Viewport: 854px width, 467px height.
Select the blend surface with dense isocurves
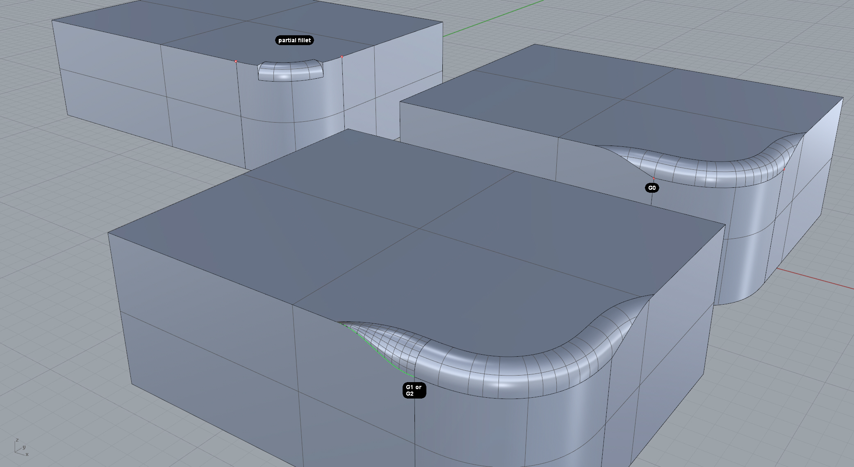pos(389,342)
